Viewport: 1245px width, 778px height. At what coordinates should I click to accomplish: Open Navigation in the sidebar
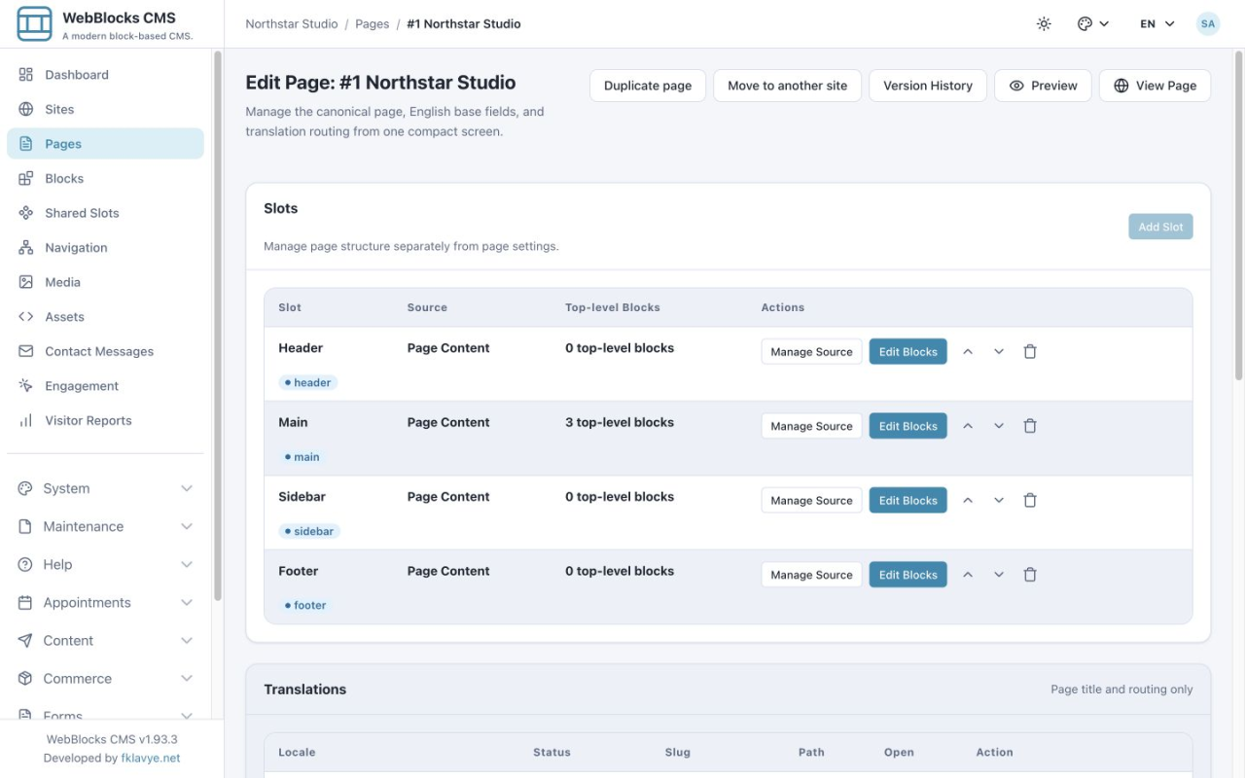click(105, 247)
